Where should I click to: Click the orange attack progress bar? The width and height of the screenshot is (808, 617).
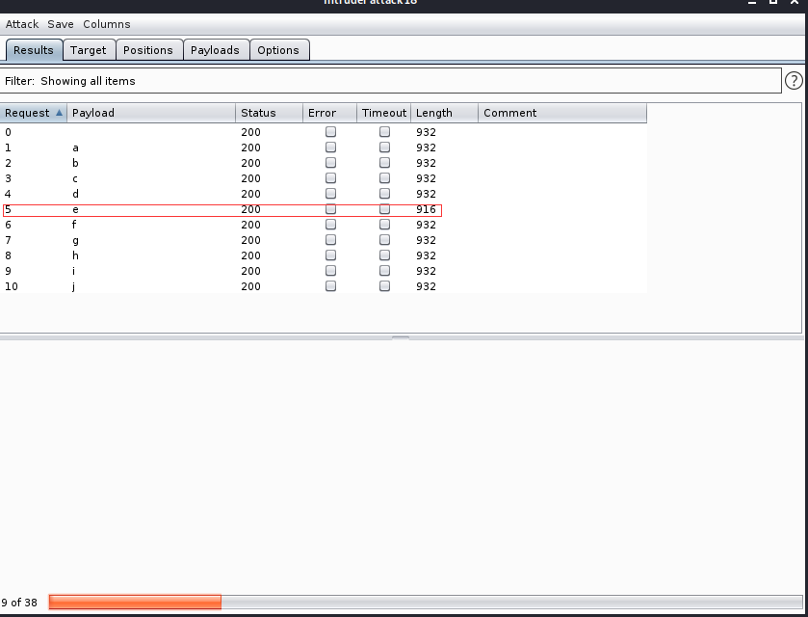pos(135,603)
